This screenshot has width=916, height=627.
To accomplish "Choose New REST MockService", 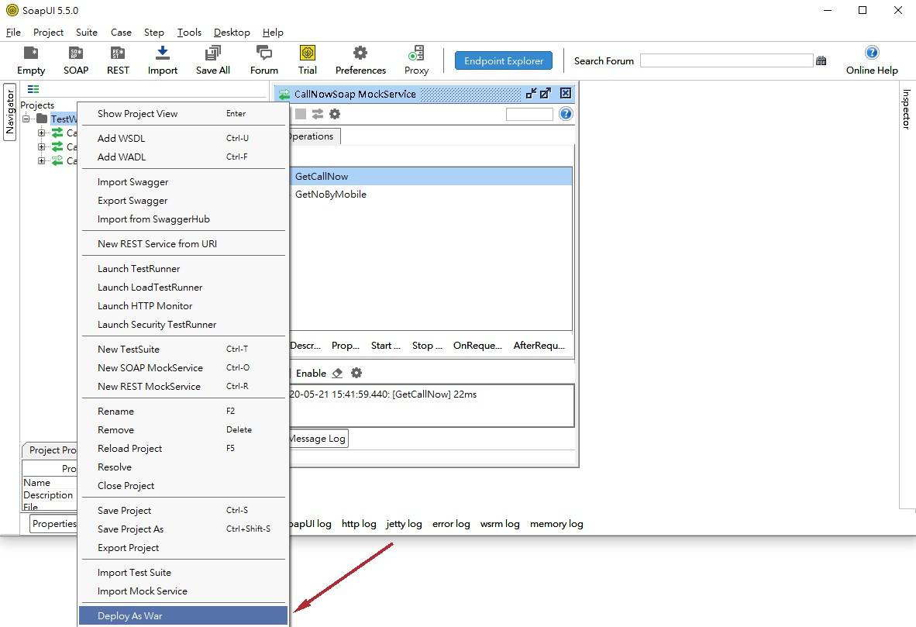I will (x=184, y=386).
